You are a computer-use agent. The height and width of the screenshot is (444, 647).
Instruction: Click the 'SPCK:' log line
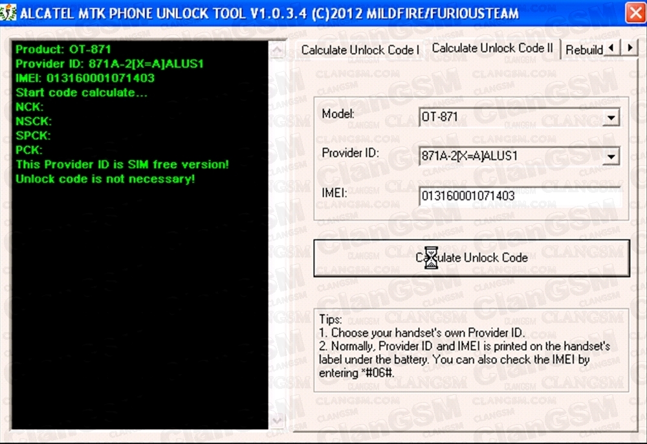[x=33, y=136]
